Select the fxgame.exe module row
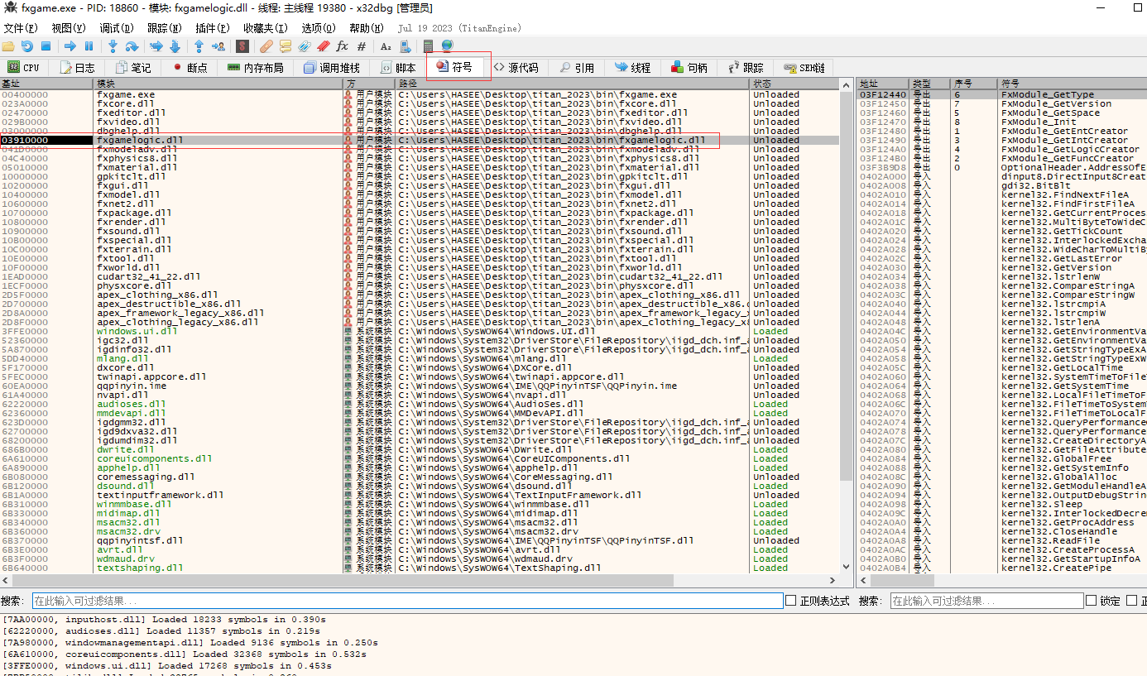1147x676 pixels. click(420, 94)
